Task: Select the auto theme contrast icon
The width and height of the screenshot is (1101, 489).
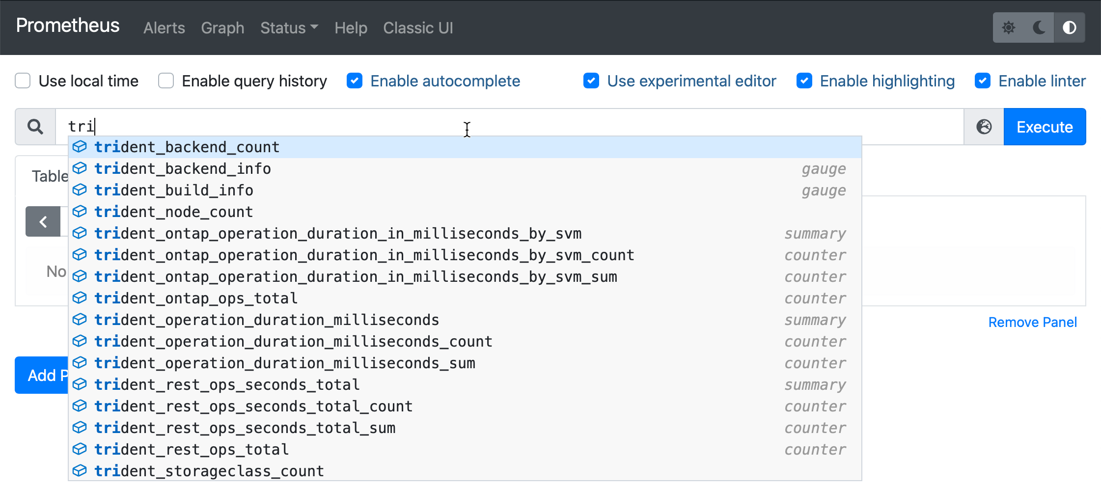Action: coord(1070,27)
